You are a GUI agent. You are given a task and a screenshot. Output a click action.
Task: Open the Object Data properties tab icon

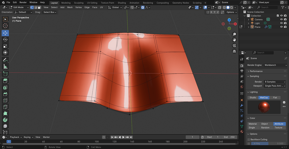[242, 126]
